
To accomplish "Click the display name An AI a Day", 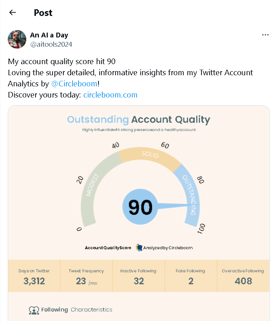I will click(49, 35).
